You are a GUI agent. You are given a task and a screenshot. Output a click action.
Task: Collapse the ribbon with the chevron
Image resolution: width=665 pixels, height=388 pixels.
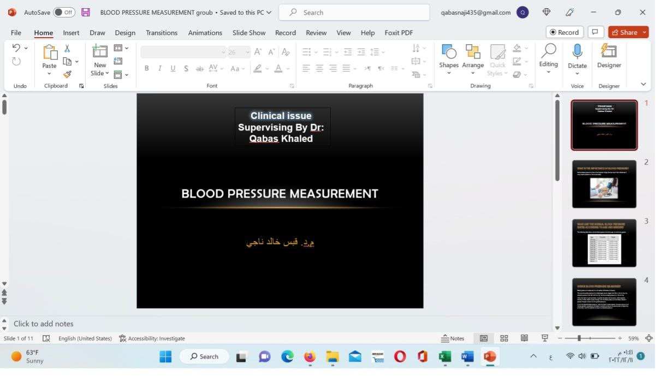pos(643,84)
